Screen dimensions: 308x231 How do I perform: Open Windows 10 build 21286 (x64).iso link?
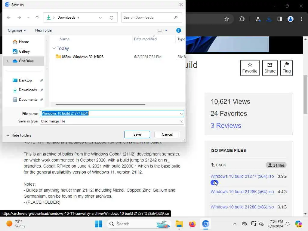point(242,192)
